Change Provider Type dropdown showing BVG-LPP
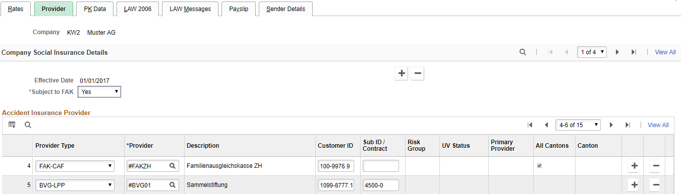681x194 pixels. tap(74, 185)
